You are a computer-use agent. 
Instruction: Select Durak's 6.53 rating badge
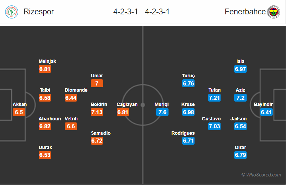pyautogui.click(x=45, y=155)
